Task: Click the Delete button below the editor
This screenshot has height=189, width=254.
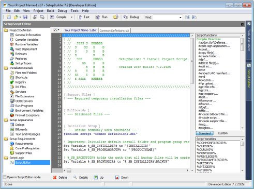Action: pos(60,178)
